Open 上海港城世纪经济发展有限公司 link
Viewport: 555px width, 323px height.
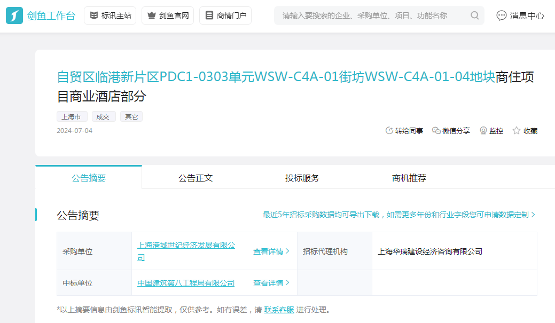[186, 251]
